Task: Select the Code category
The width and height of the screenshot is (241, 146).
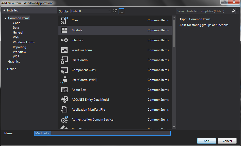Action: click(x=17, y=23)
